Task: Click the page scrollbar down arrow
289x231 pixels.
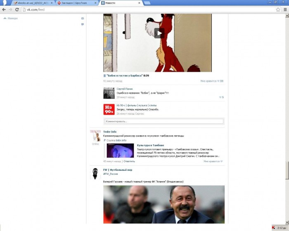Action: click(x=287, y=222)
